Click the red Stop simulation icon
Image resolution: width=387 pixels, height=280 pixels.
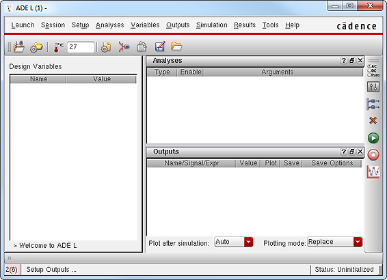[373, 155]
